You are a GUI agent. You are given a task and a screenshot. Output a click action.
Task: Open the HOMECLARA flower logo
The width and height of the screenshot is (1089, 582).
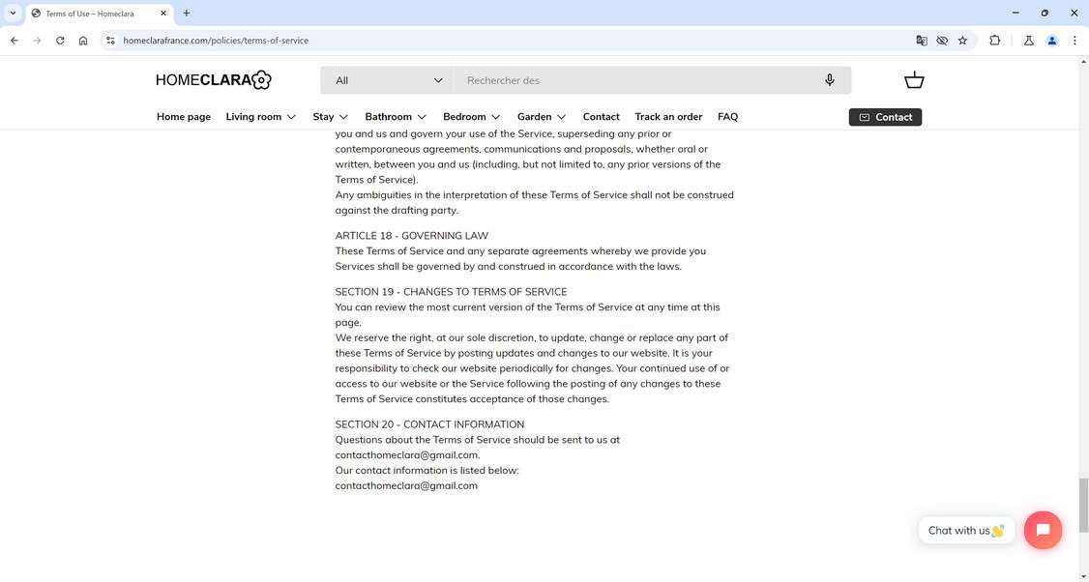[259, 80]
